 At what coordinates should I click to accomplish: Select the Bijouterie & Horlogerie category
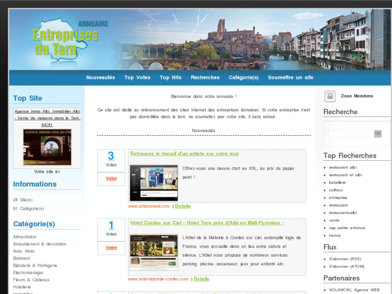[x=35, y=265]
